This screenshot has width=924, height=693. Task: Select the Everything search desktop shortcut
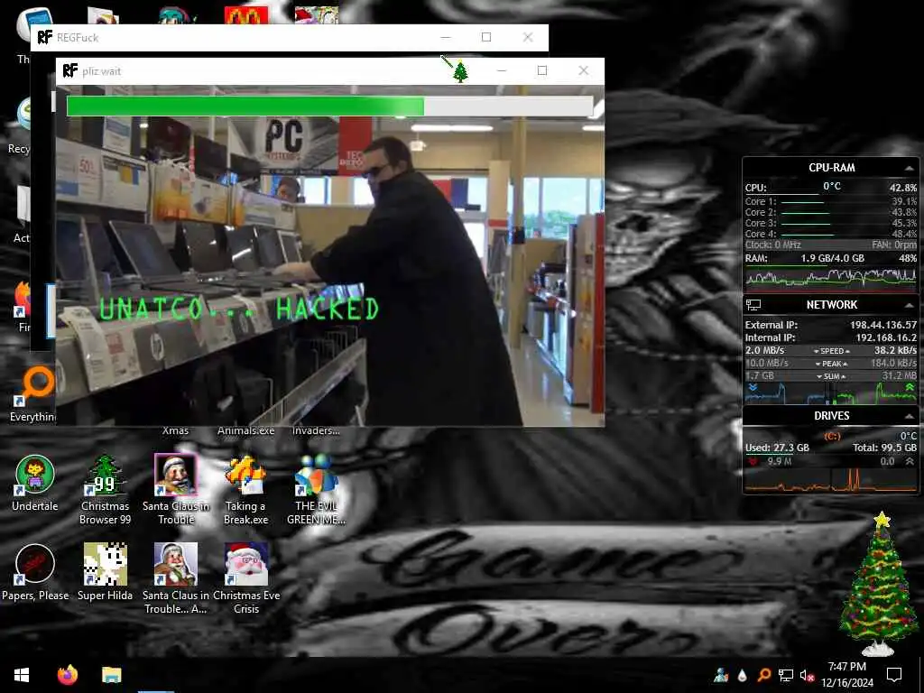[33, 395]
